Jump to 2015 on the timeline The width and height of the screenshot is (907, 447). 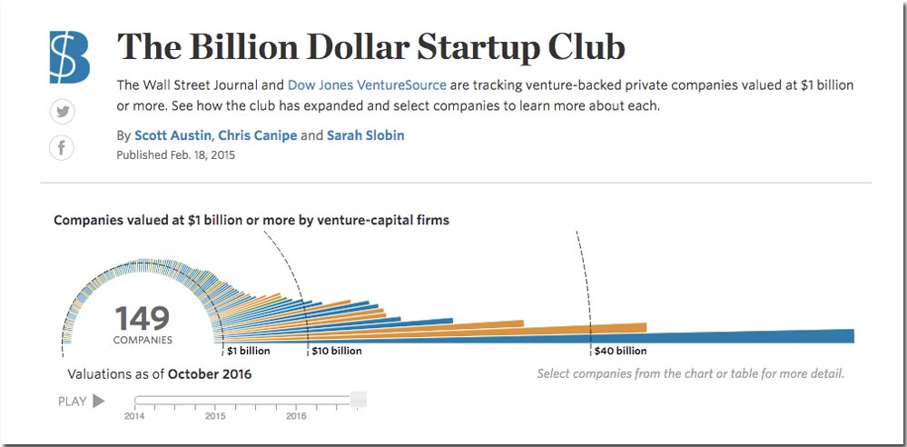coord(215,415)
